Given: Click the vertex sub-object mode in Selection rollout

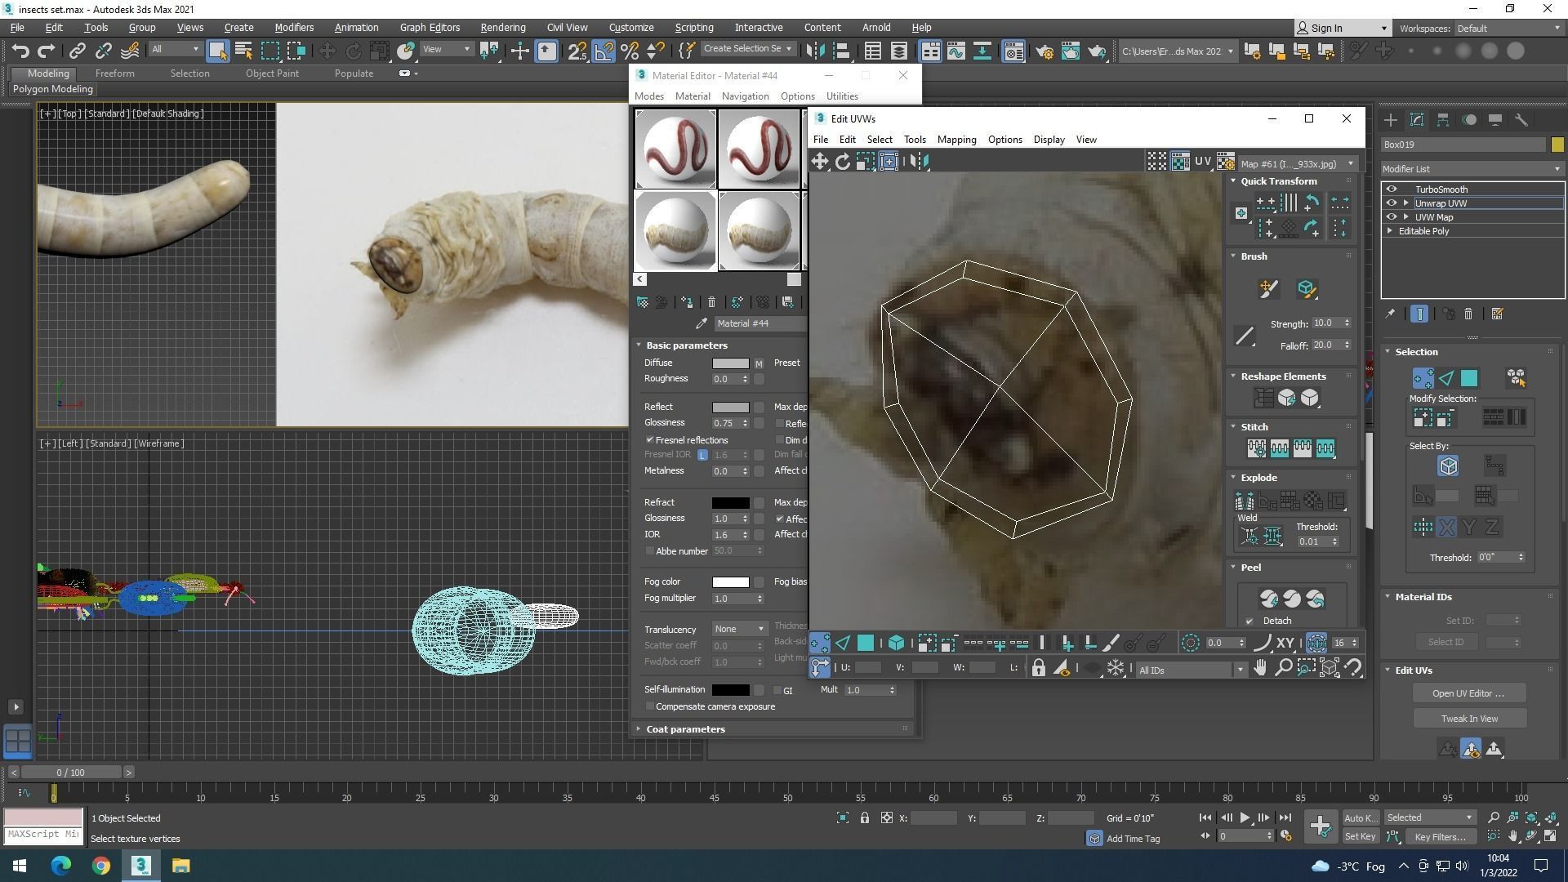Looking at the screenshot, I should click(1423, 378).
